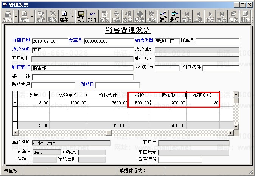Screen dimensions: 255x176
Task: Click the grid's horizontal scrollbar thumb
Action: 109,133
